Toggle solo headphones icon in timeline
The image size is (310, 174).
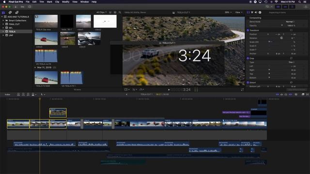[x=286, y=95]
